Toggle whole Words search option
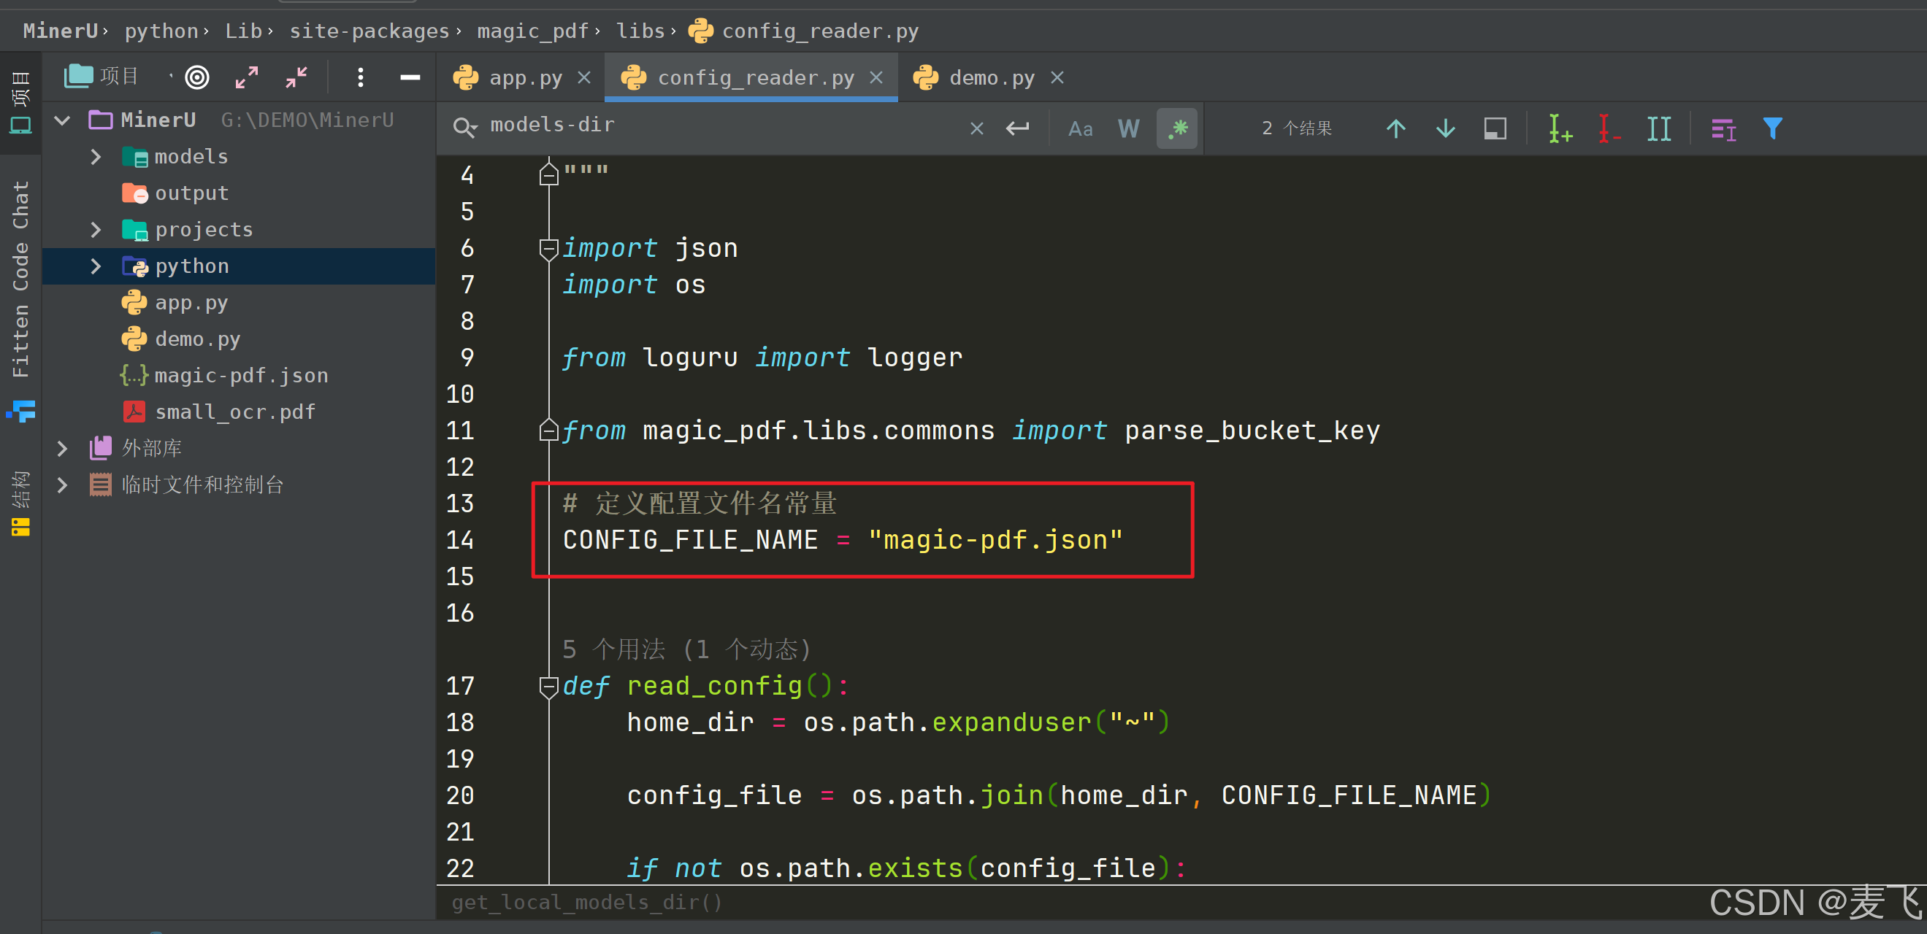This screenshot has width=1927, height=934. click(1129, 128)
